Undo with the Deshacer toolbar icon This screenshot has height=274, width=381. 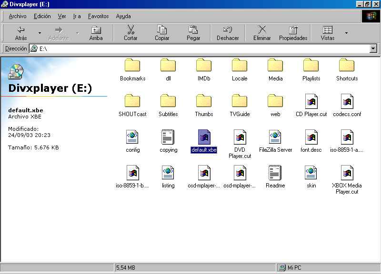click(x=228, y=33)
